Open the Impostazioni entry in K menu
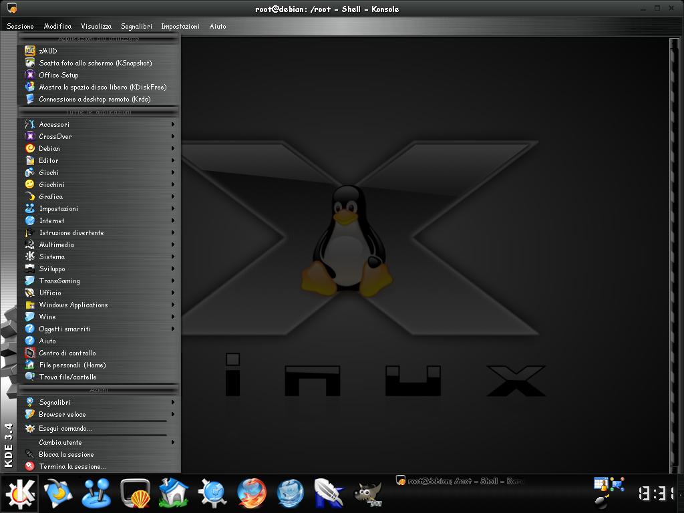Image resolution: width=684 pixels, height=513 pixels. (x=99, y=208)
